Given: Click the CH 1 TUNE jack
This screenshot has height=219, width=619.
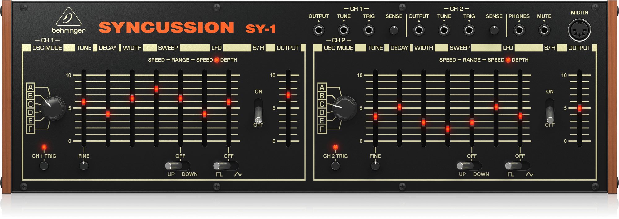Looking at the screenshot, I should click(344, 30).
